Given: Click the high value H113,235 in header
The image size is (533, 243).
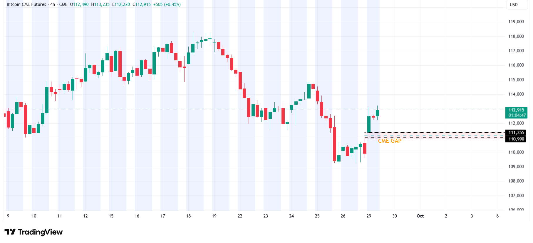Looking at the screenshot, I should 100,4.
